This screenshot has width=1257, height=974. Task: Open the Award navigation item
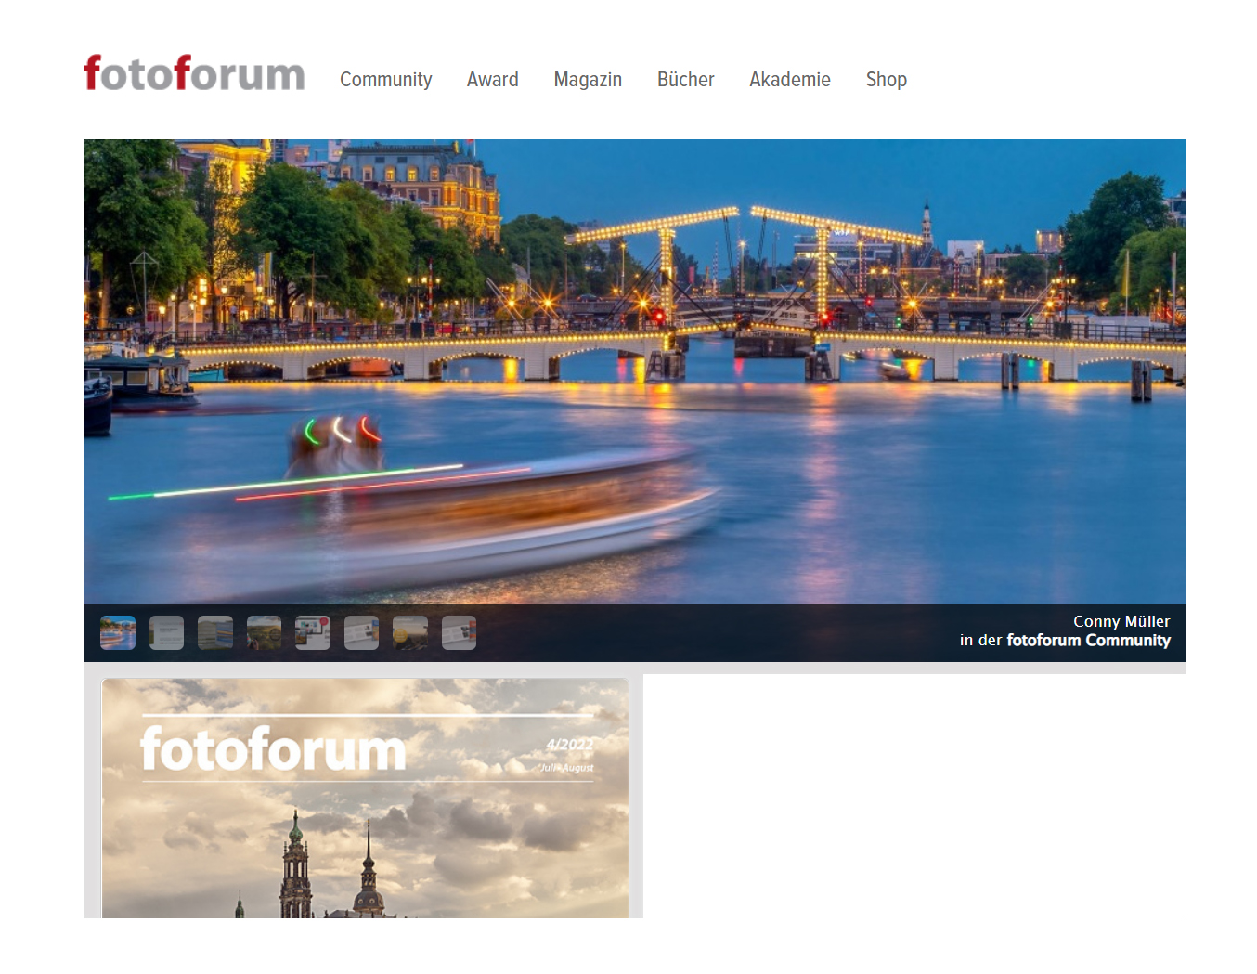[492, 80]
